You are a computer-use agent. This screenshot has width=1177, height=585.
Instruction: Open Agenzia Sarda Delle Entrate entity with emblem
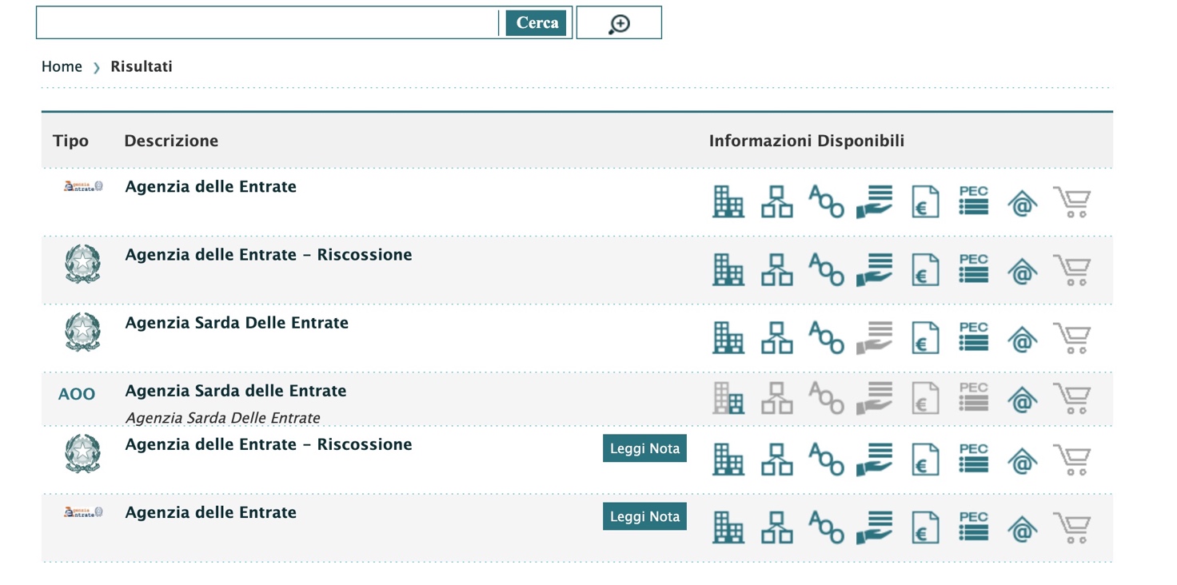tap(237, 323)
